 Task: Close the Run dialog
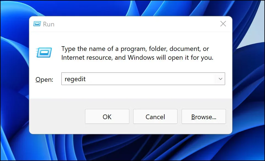coord(223,24)
